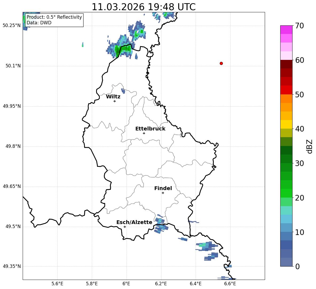Click the 30 tick label on colorbar
Viewport: 316px width, 289px height.
pyautogui.click(x=299, y=163)
